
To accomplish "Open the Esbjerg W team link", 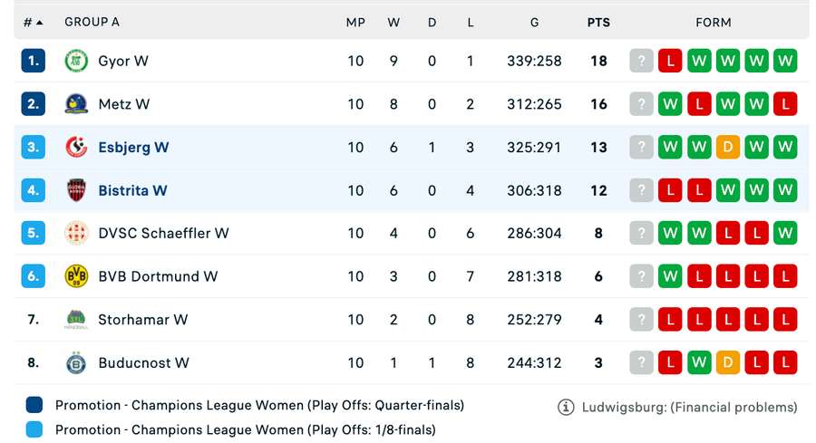I will point(133,147).
